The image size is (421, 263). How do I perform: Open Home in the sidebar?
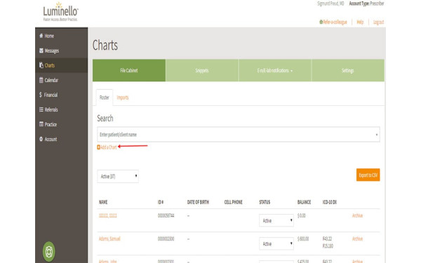pyautogui.click(x=61, y=36)
